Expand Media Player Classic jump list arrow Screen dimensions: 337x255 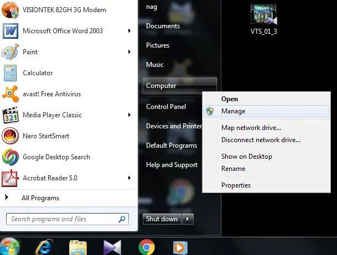129,115
